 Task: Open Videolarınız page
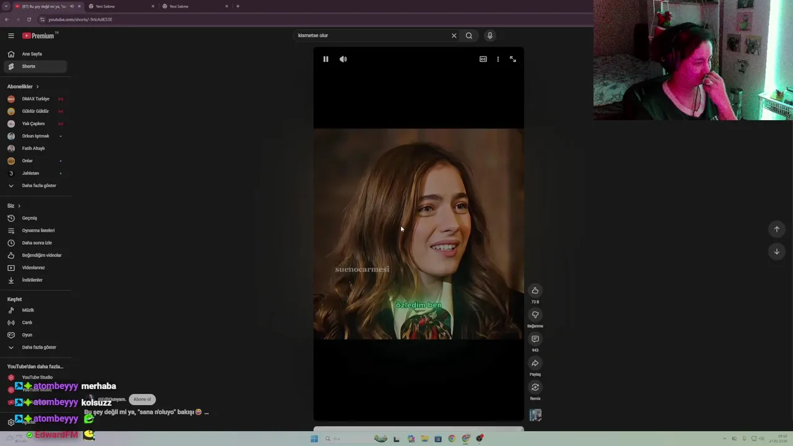[35, 268]
